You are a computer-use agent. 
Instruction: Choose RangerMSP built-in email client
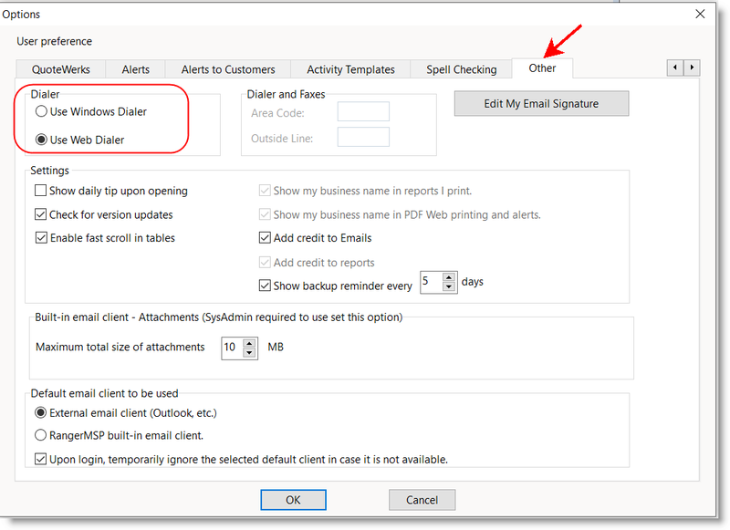[x=41, y=435]
